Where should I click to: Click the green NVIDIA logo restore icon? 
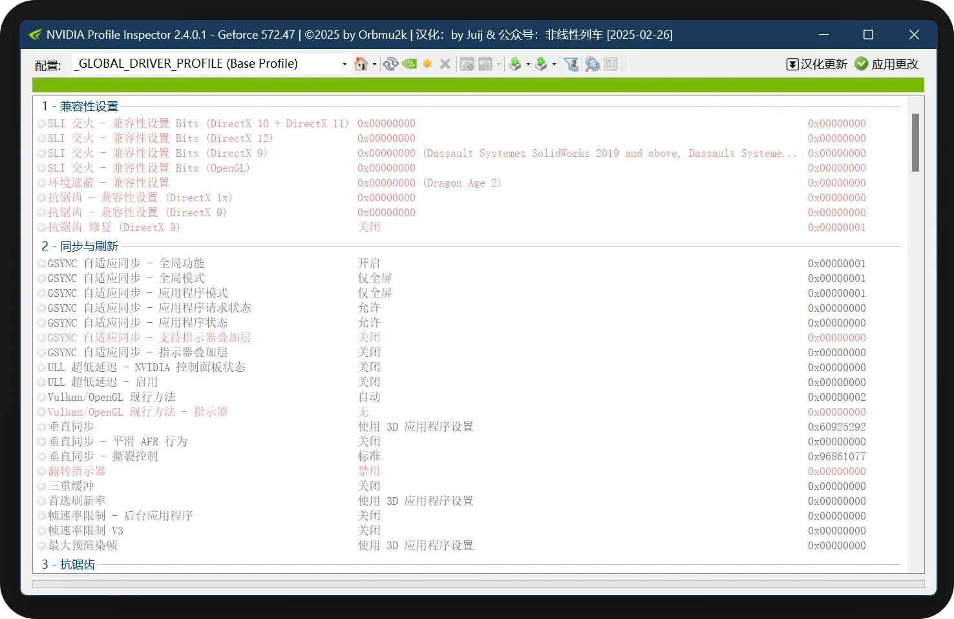click(x=409, y=64)
